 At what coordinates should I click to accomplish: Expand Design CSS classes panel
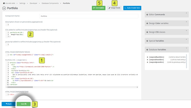(167, 32)
